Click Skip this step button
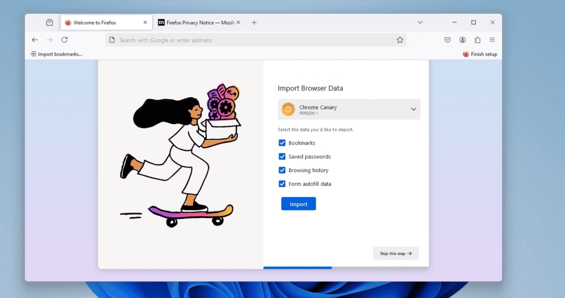Viewport: 565px width, 298px height. tap(396, 253)
